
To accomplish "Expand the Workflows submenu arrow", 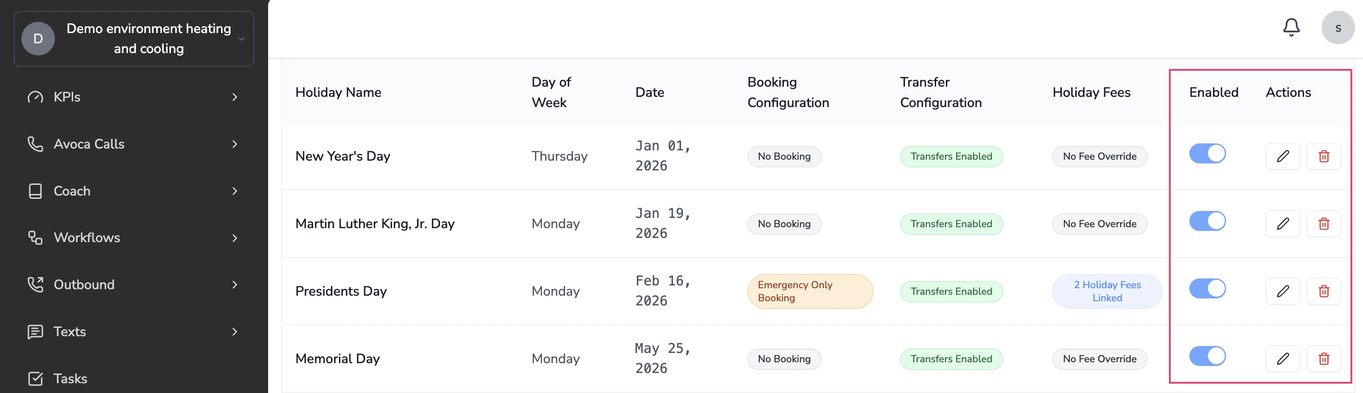I will [235, 238].
